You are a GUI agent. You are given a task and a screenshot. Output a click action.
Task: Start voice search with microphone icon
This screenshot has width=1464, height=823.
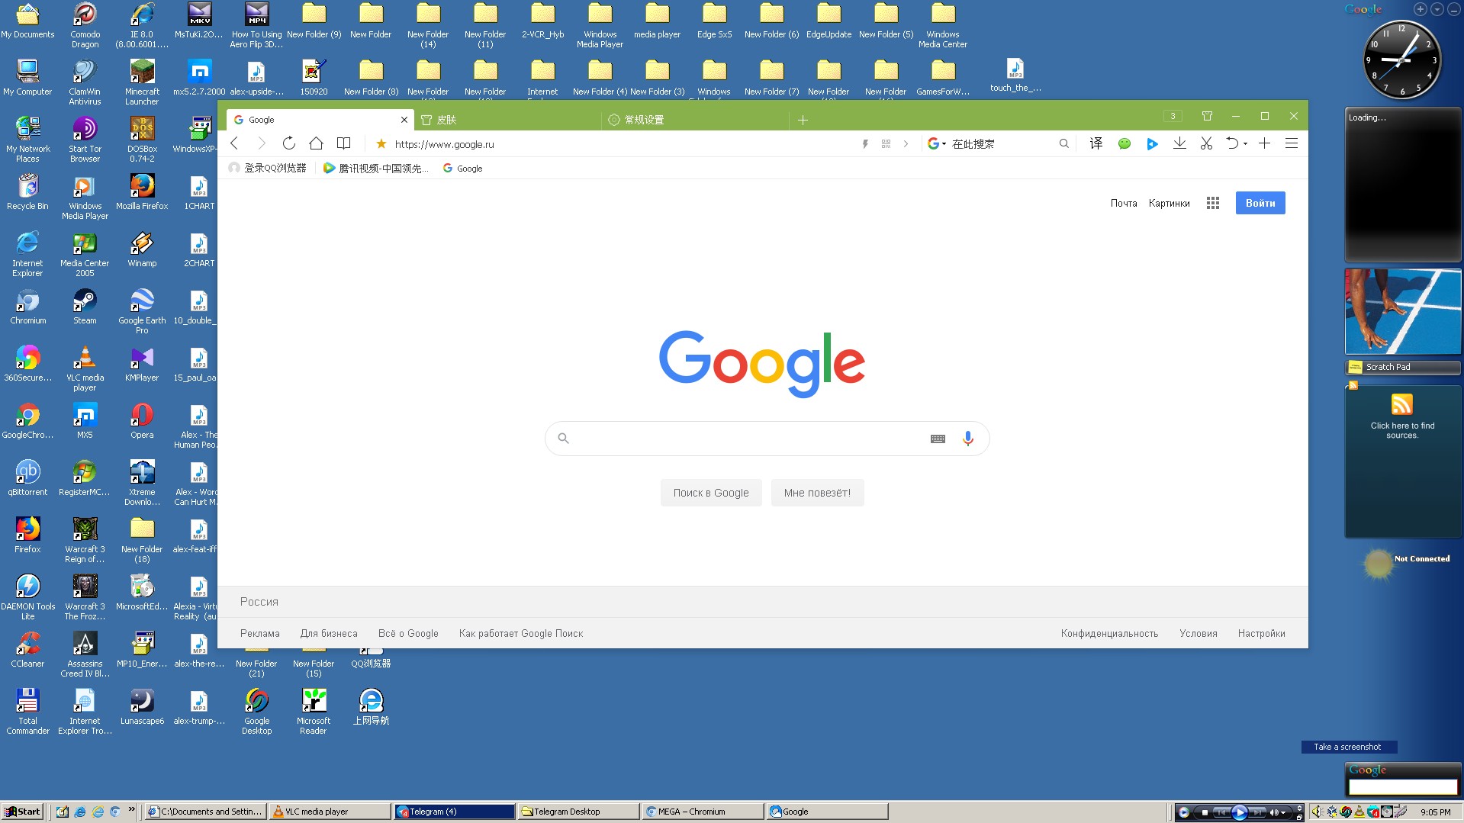click(967, 439)
